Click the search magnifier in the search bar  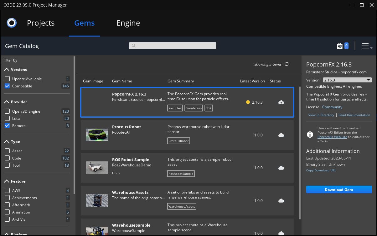(x=133, y=46)
